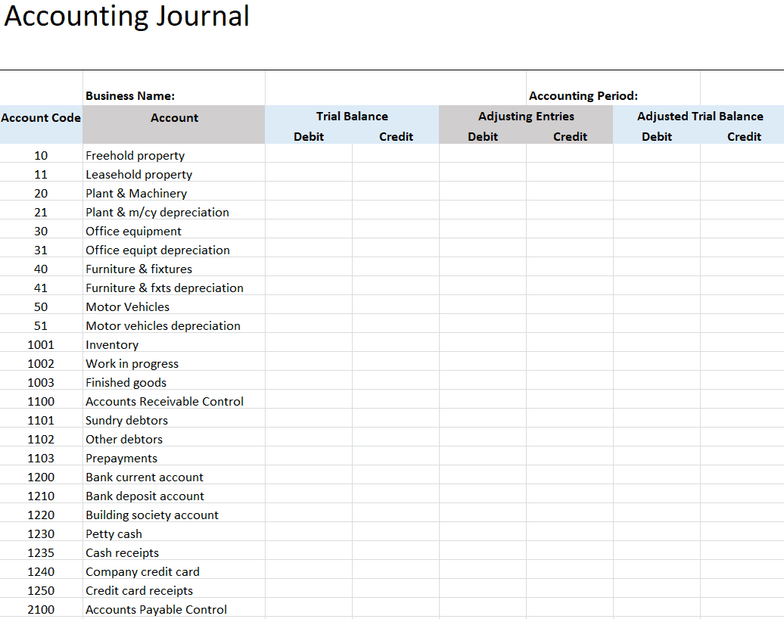Click the Account column header

[174, 118]
